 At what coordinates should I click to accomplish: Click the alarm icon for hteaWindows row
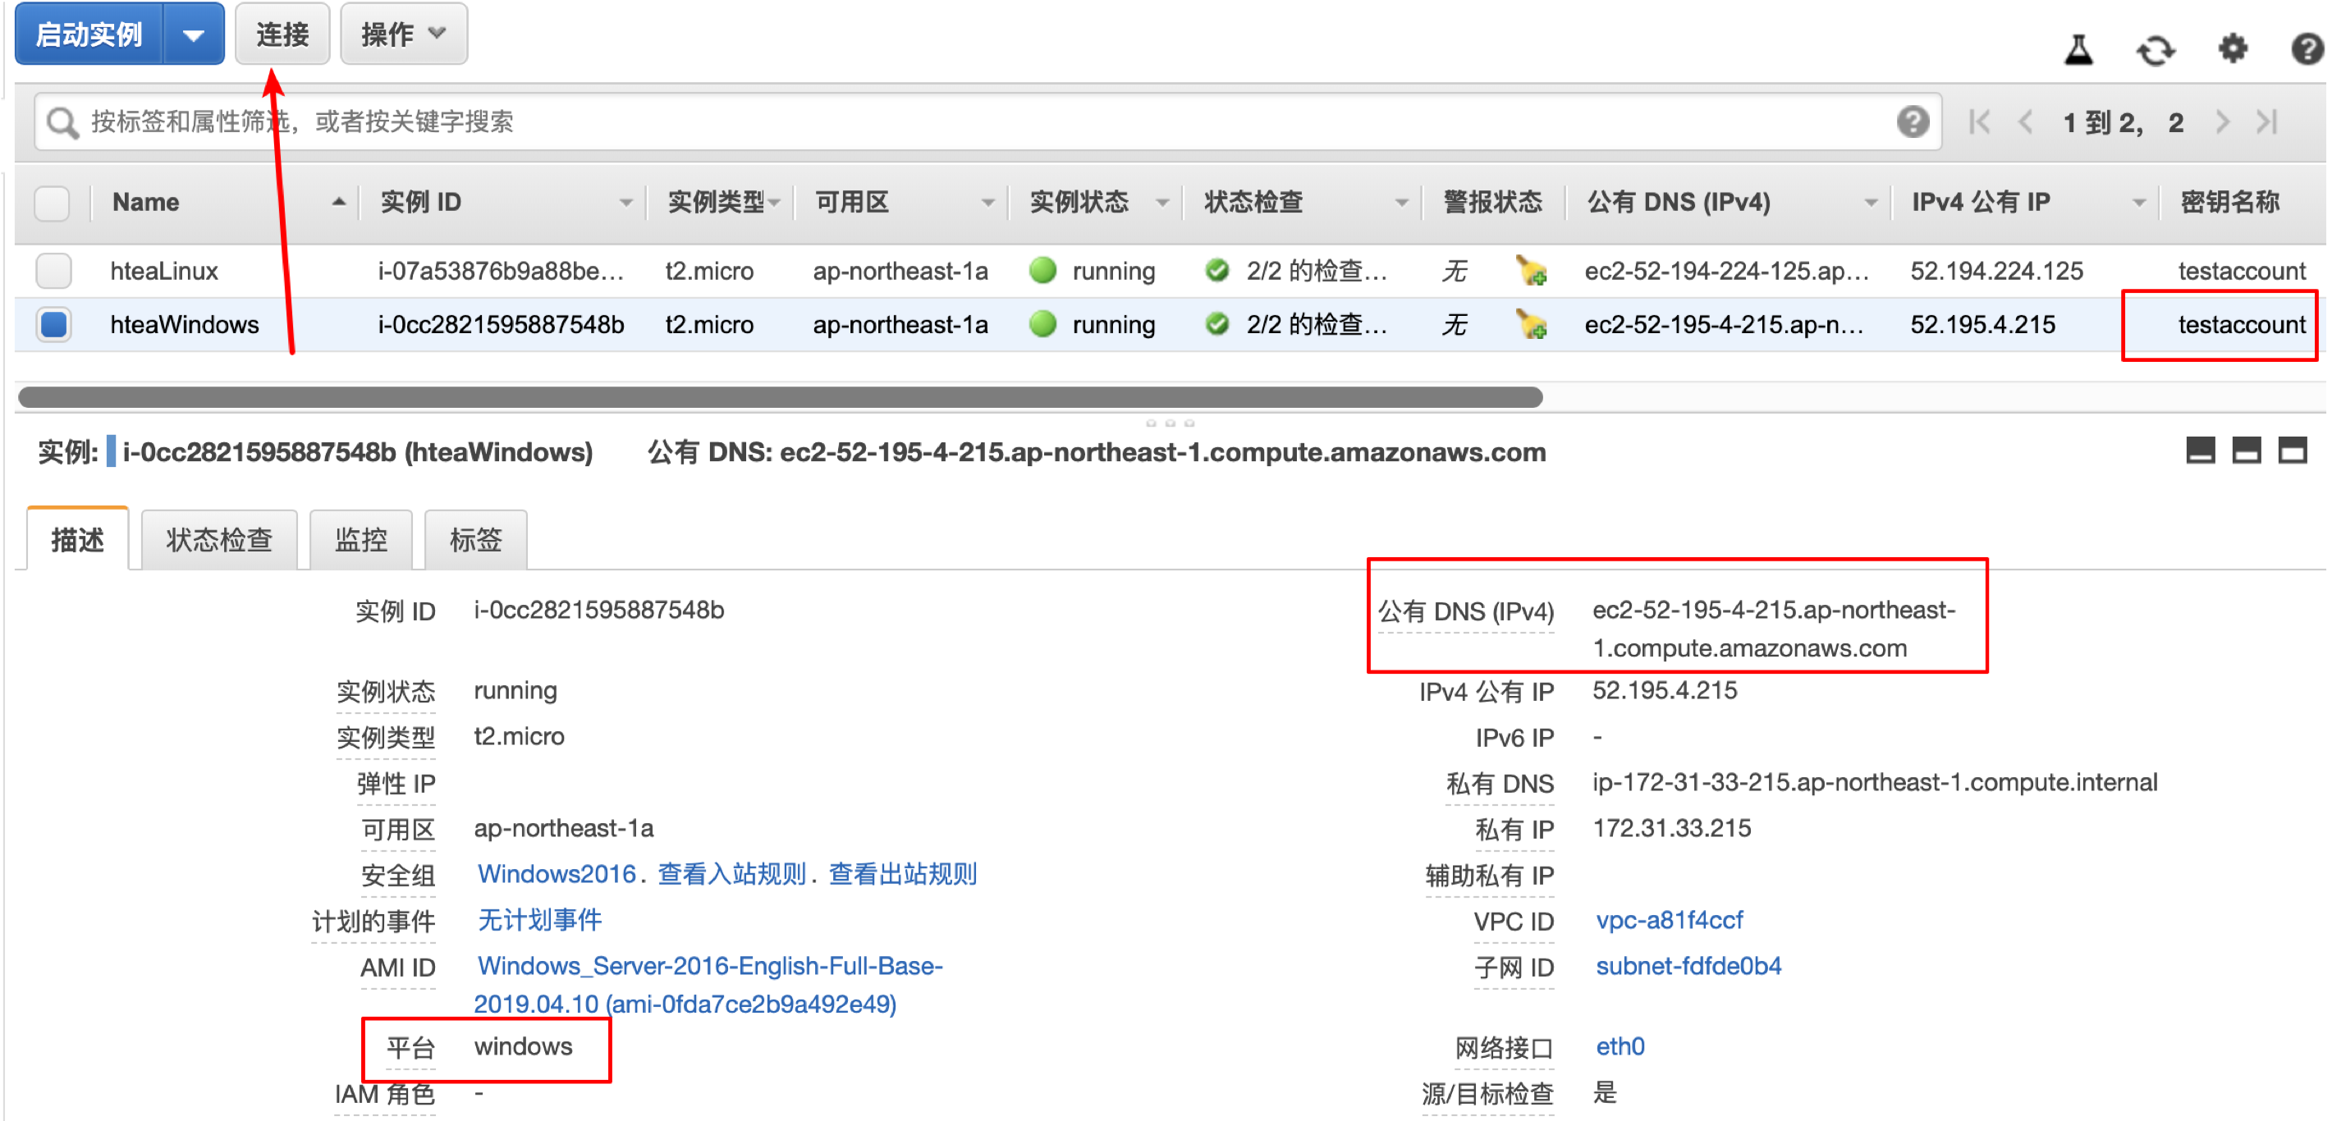1532,324
